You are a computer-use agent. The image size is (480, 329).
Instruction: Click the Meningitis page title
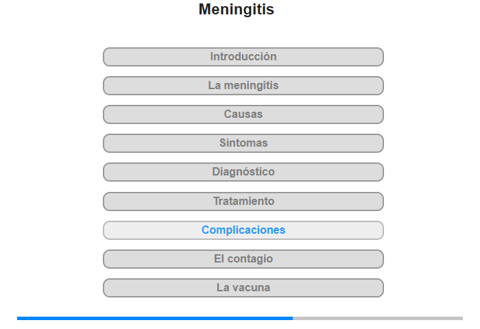click(x=236, y=10)
